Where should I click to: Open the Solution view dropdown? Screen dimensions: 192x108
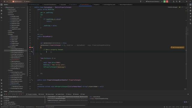[6, 4]
